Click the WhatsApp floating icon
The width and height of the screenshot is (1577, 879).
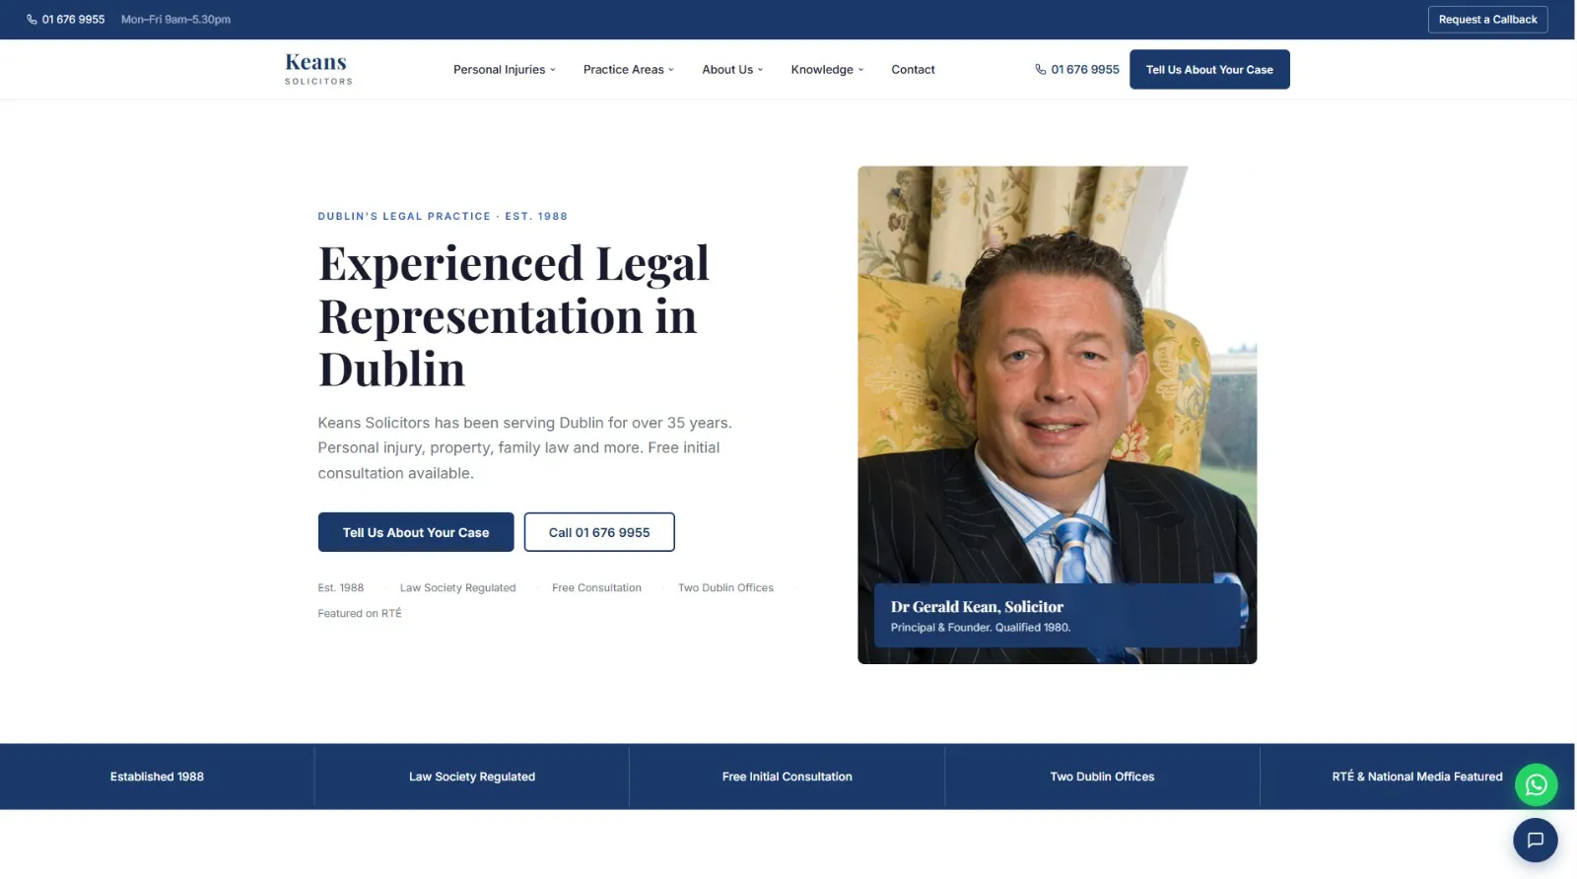1536,785
